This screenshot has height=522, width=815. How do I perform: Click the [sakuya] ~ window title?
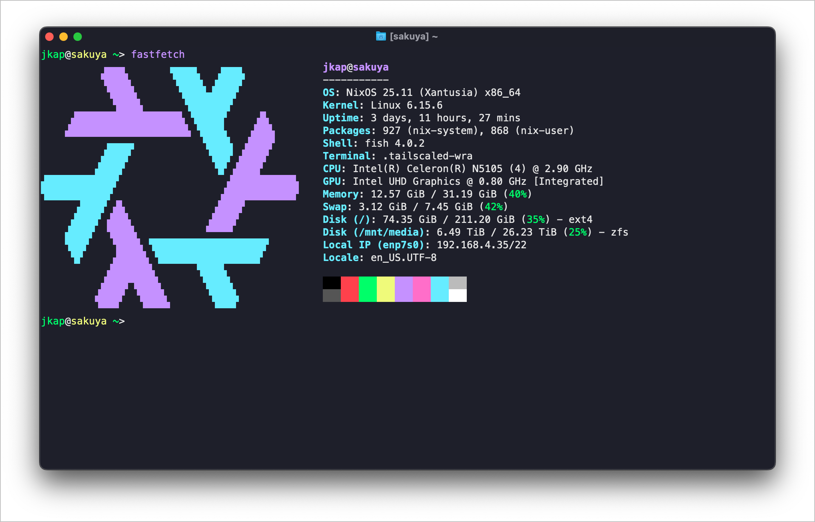click(x=414, y=36)
